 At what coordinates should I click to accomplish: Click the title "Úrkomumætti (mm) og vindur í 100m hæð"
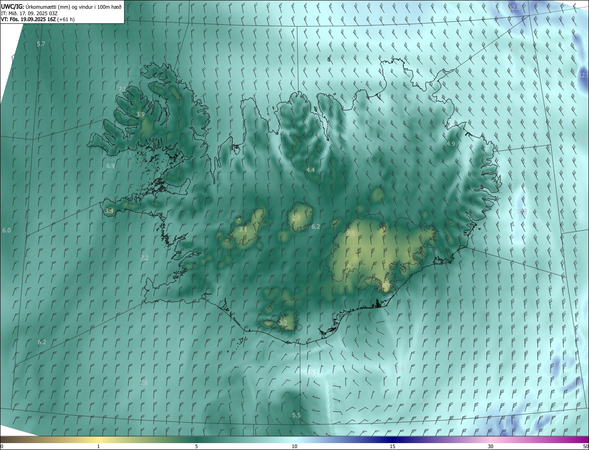pyautogui.click(x=74, y=6)
